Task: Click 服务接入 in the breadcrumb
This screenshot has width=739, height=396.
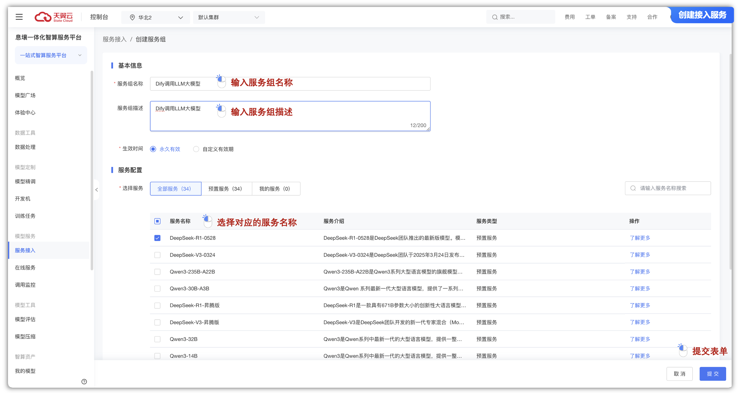Action: pos(115,39)
